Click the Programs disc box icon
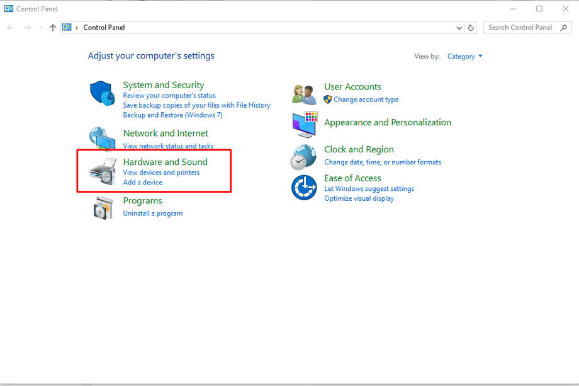This screenshot has height=386, width=579. tap(103, 207)
